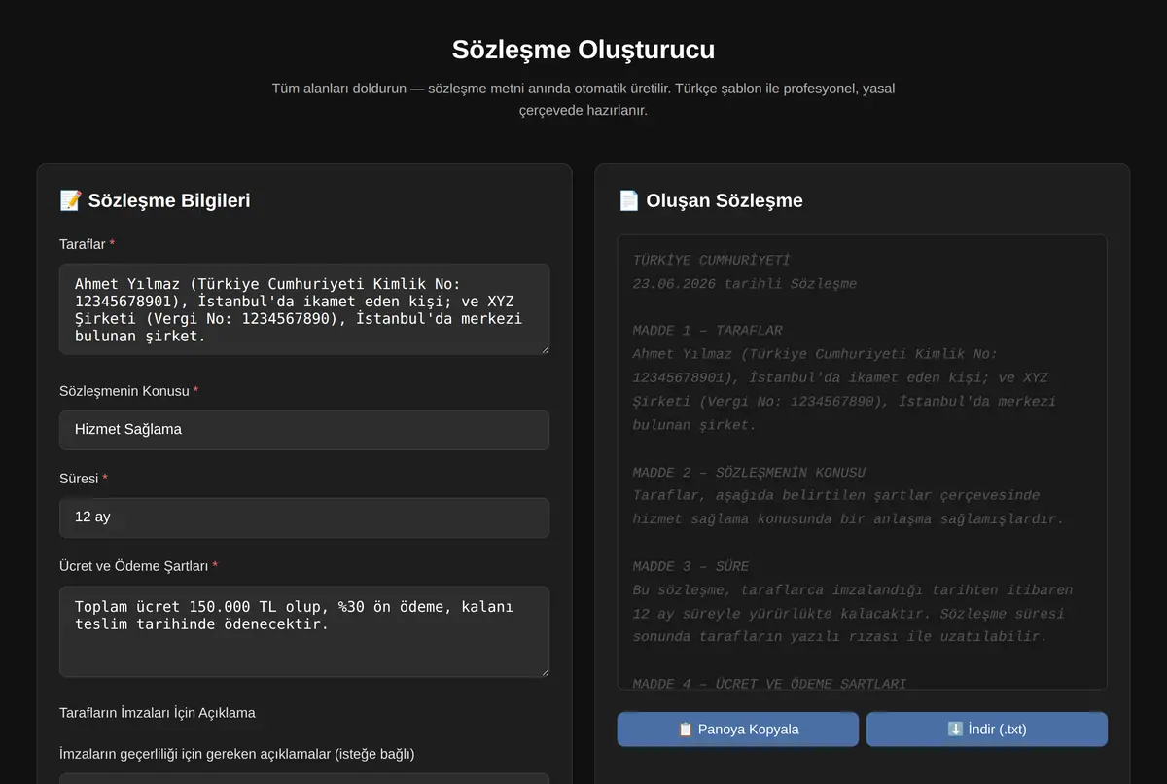Click the Panoya Kopyala button
The height and width of the screenshot is (784, 1167).
click(x=738, y=730)
